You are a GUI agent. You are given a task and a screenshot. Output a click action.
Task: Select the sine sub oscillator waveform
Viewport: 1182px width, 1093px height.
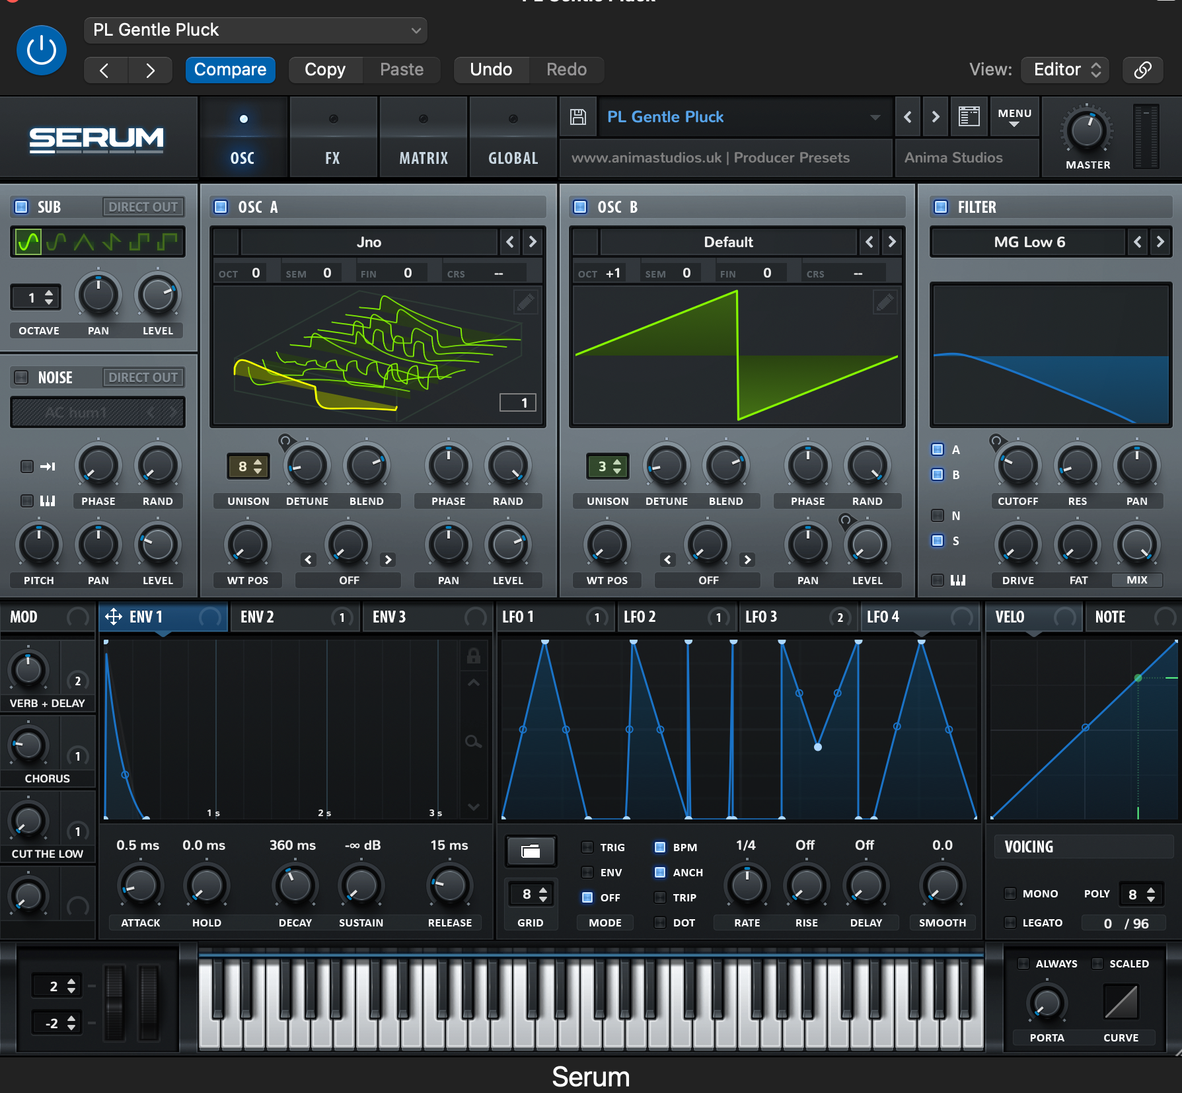[x=28, y=243]
